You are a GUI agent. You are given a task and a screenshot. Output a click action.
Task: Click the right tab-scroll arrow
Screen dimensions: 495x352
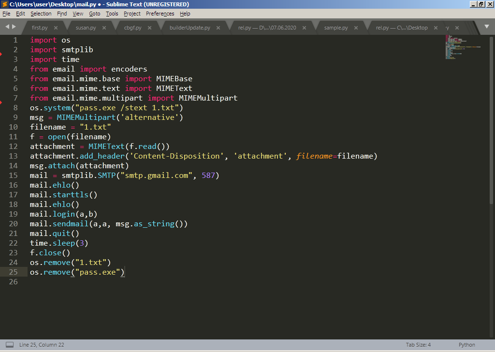click(14, 27)
